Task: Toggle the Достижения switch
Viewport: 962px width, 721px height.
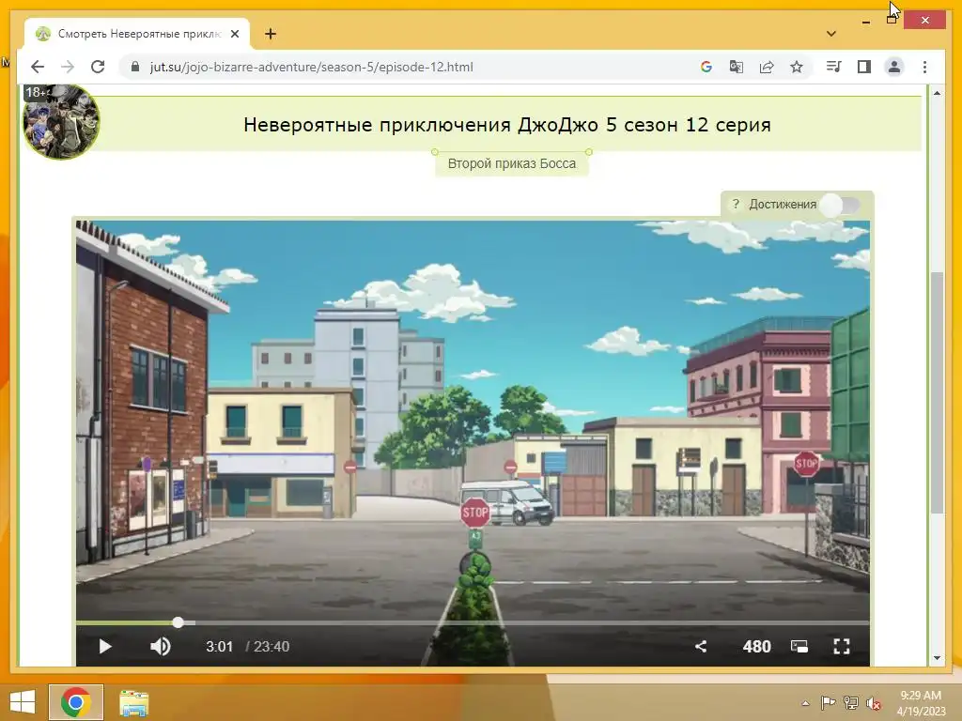Action: (841, 204)
